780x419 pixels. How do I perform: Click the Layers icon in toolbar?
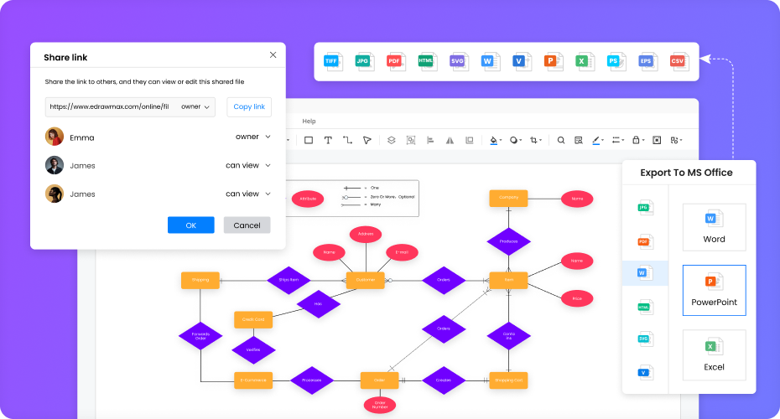pyautogui.click(x=391, y=141)
